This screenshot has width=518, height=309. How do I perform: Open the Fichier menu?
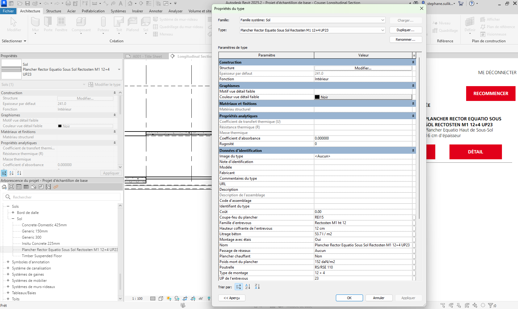click(x=8, y=11)
